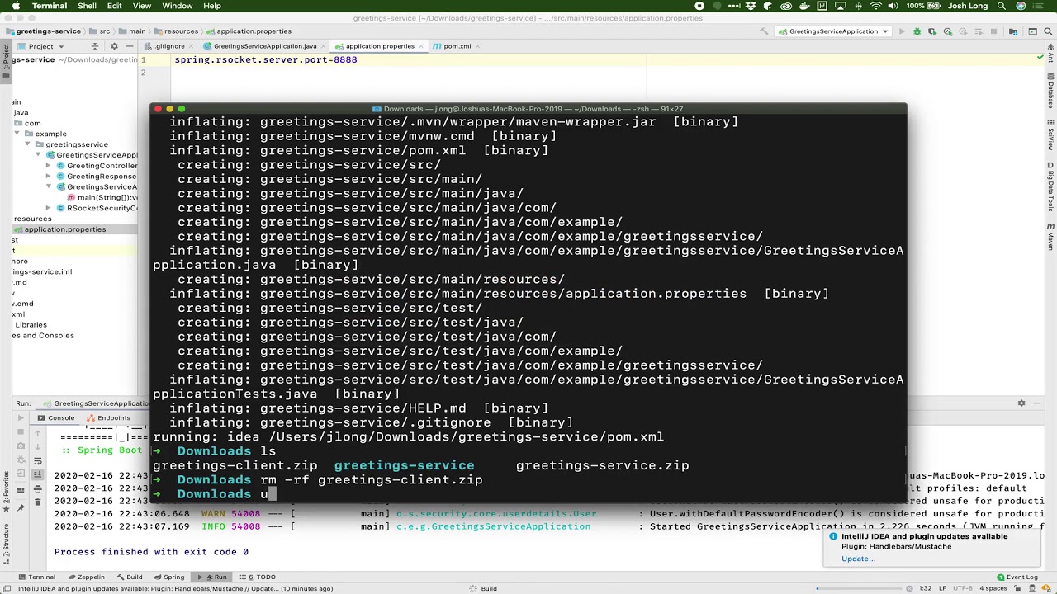Screen dimensions: 1057x594
Task: Open the Shell menu in the menu bar
Action: [x=86, y=6]
